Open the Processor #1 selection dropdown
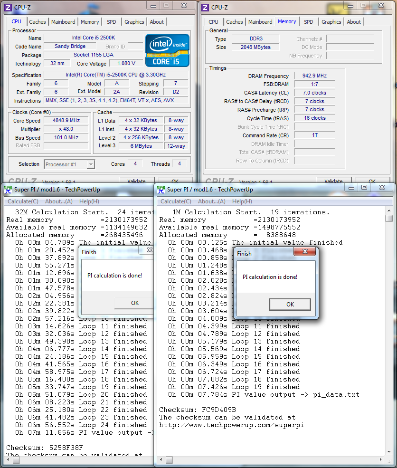 (x=91, y=164)
